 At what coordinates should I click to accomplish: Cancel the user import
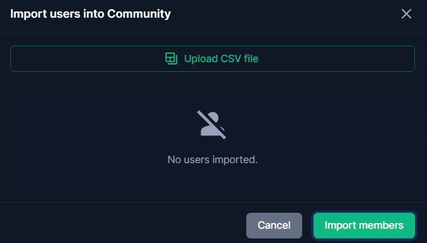tap(274, 225)
